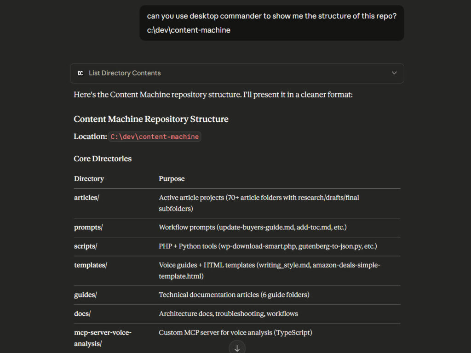Click the Desktop Commander DC icon
471x353 pixels.
[80, 73]
